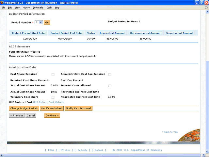The width and height of the screenshot is (209, 157).
Task: Click the Modify Worksheet button
Action: pos(52,108)
